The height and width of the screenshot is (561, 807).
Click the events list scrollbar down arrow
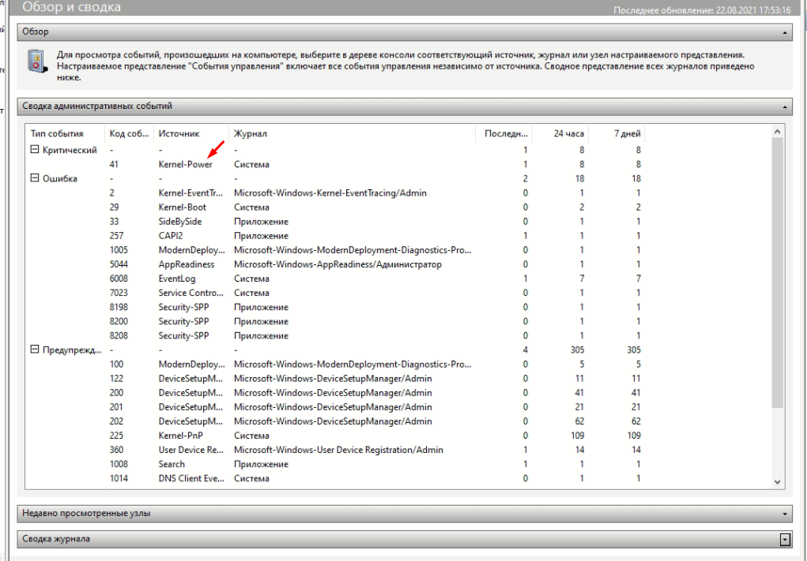pyautogui.click(x=776, y=481)
